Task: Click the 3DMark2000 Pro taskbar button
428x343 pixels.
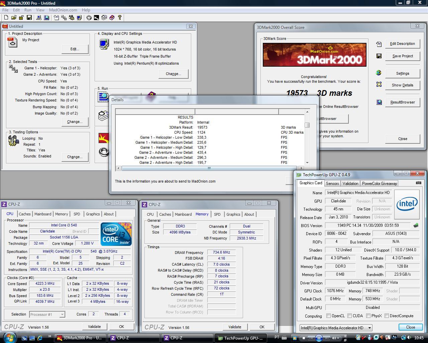Action: 80,338
